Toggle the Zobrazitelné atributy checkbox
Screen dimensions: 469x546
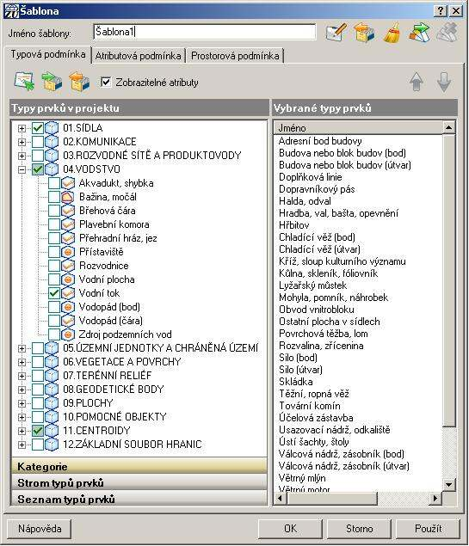point(106,83)
